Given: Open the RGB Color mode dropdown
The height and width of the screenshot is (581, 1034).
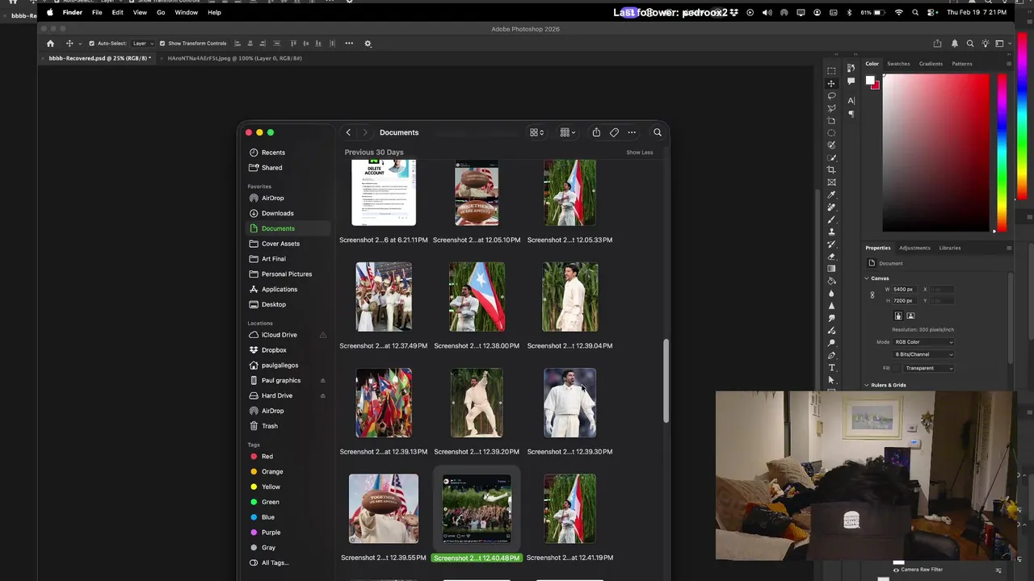Looking at the screenshot, I should [924, 342].
